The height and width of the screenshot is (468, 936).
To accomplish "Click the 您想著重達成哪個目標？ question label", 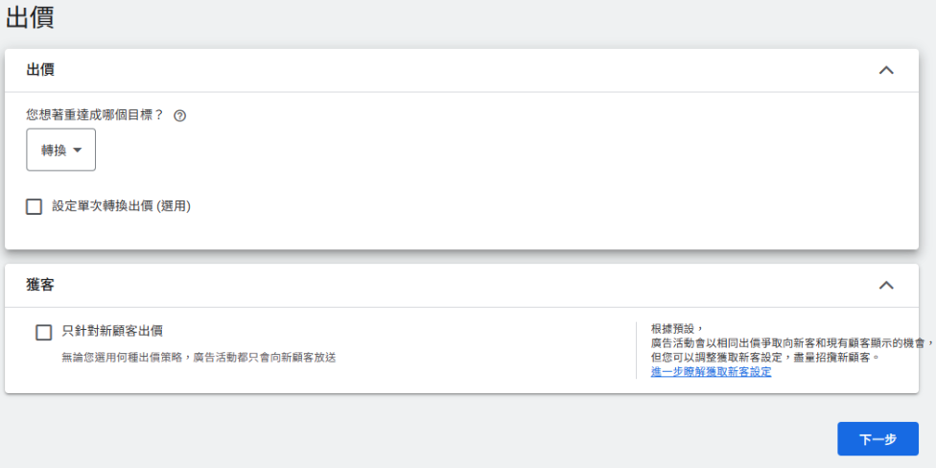I will [x=95, y=114].
